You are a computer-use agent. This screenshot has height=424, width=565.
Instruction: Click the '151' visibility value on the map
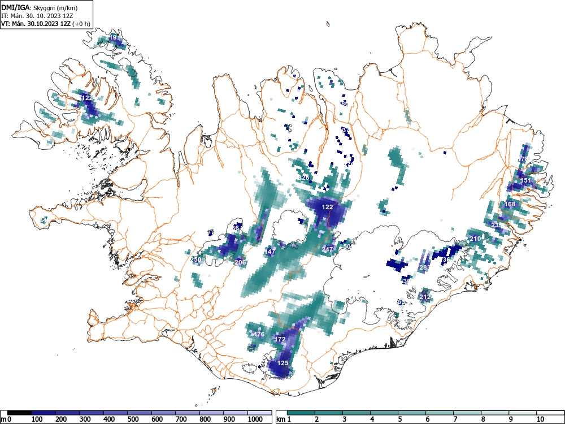525,180
